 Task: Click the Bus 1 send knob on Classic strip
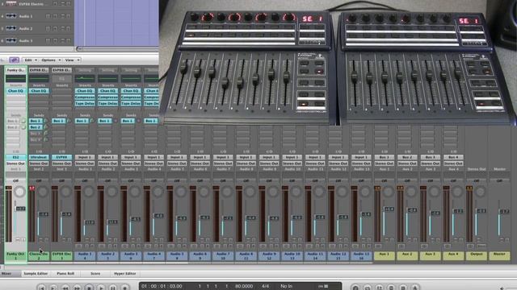46,121
